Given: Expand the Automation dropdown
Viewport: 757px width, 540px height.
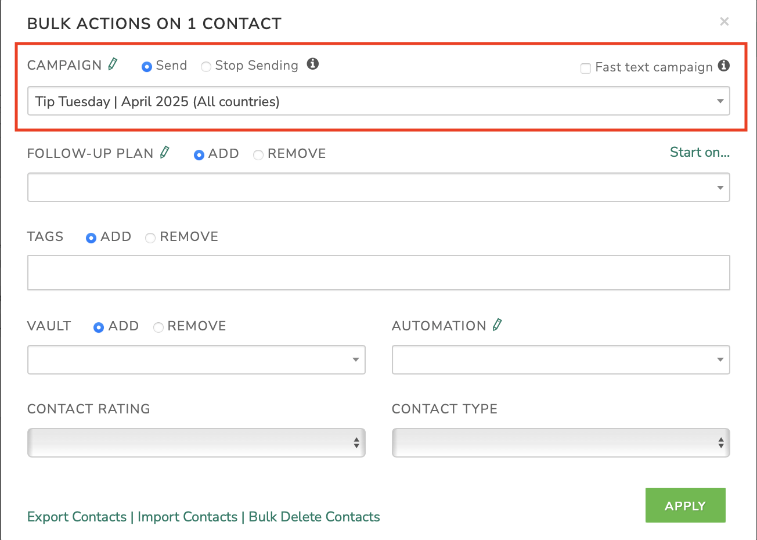Looking at the screenshot, I should point(561,360).
